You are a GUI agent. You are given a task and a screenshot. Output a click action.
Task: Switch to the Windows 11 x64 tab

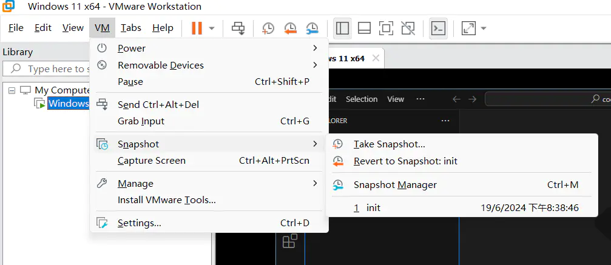pyautogui.click(x=356, y=58)
